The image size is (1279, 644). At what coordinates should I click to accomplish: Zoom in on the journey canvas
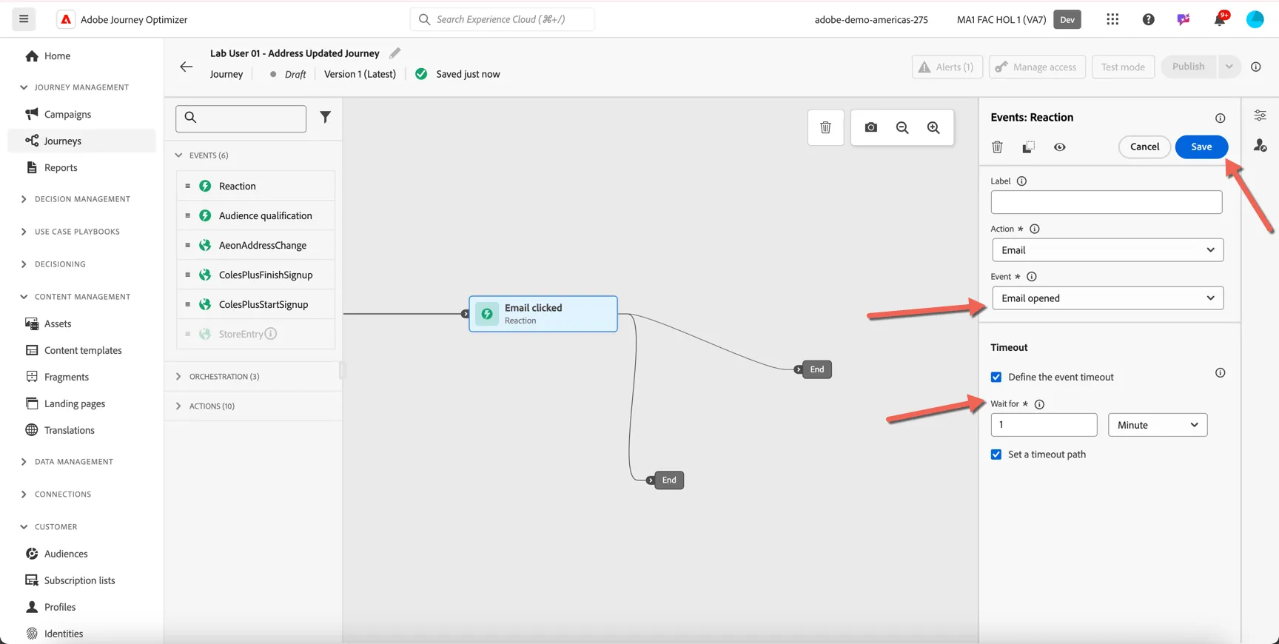[x=933, y=127]
